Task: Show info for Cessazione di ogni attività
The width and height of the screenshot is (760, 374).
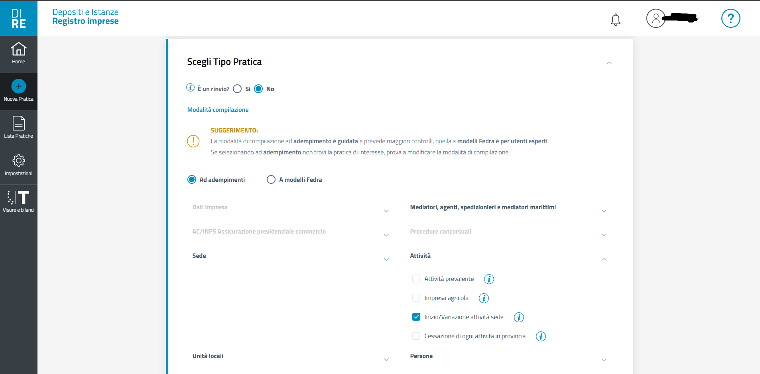Action: pos(541,337)
